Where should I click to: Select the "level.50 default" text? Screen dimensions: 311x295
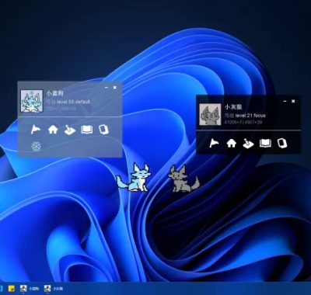click(x=73, y=102)
